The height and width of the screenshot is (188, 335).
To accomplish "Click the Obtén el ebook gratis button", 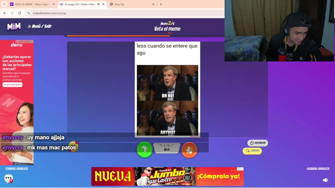I will pyautogui.click(x=12, y=85).
